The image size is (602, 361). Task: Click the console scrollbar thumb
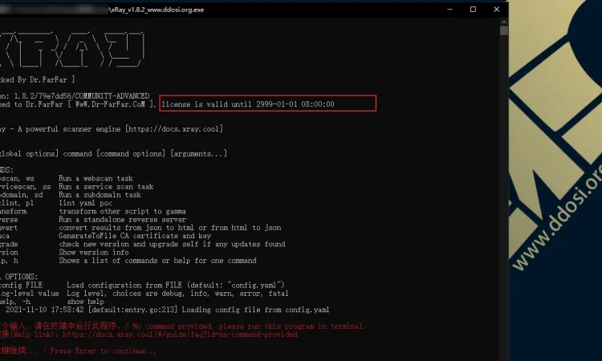[504, 30]
